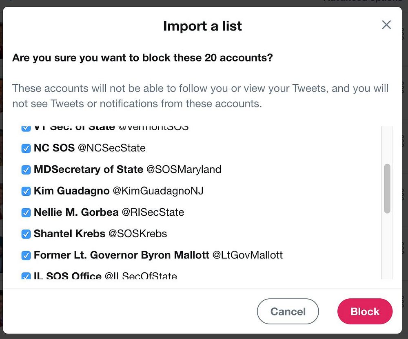Click the @ILSecOfState handle at list bottom

click(x=141, y=276)
